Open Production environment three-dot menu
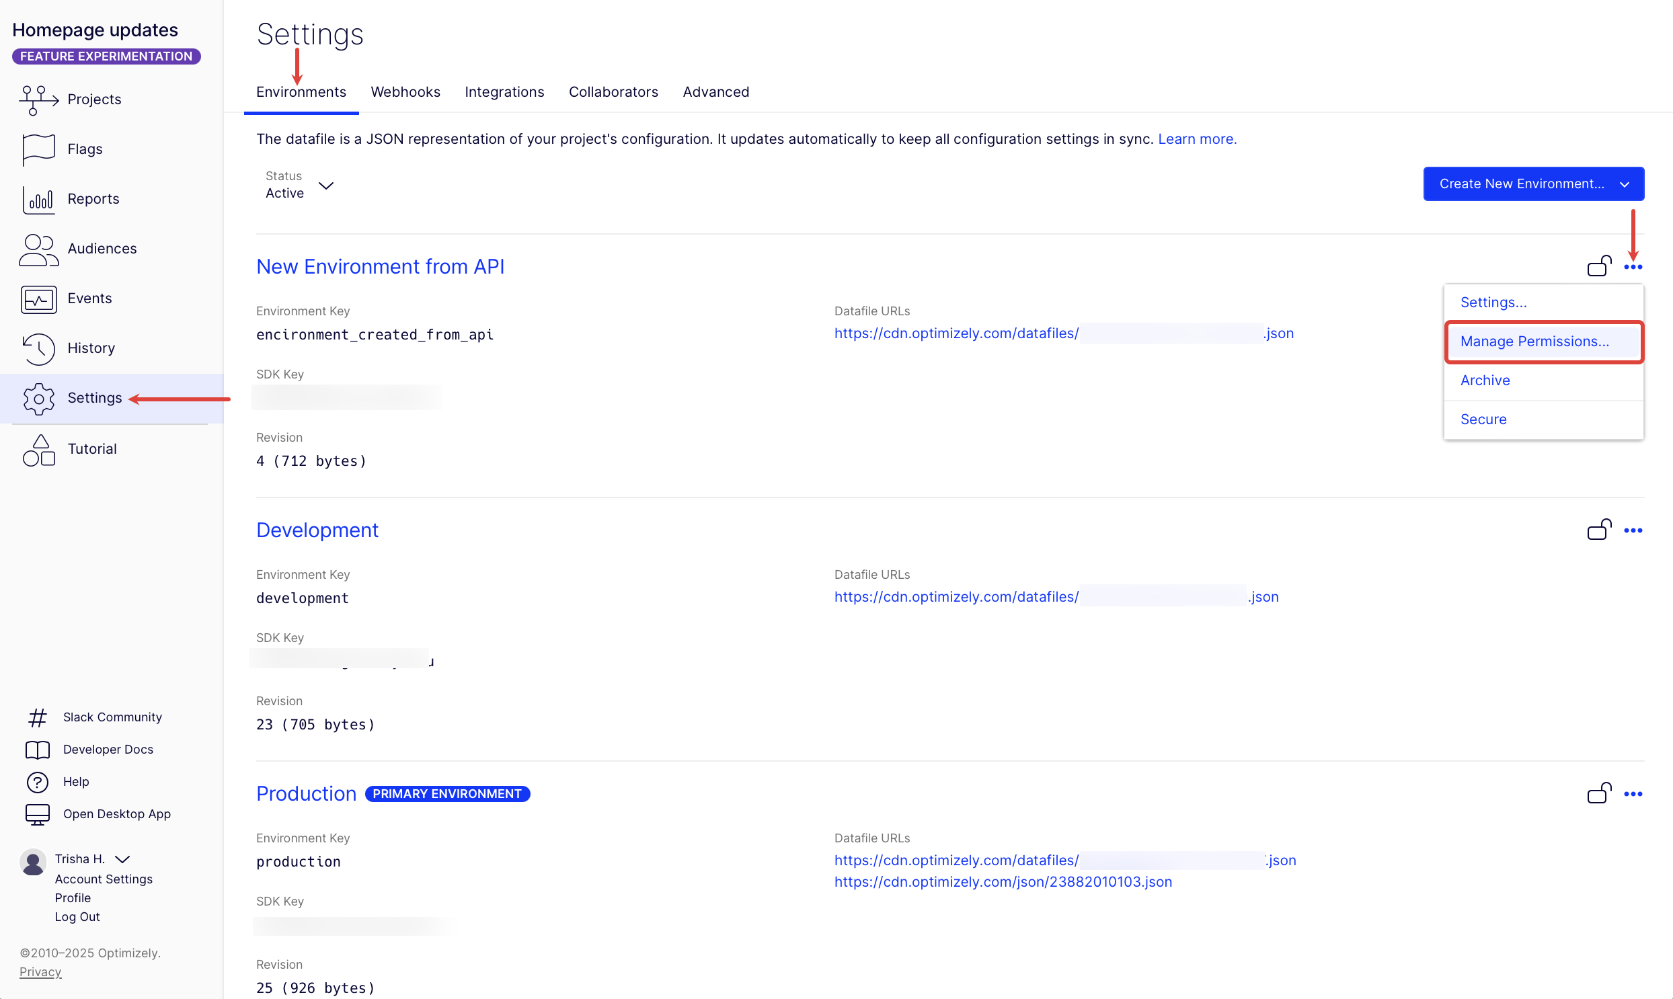This screenshot has height=999, width=1673. [1633, 795]
